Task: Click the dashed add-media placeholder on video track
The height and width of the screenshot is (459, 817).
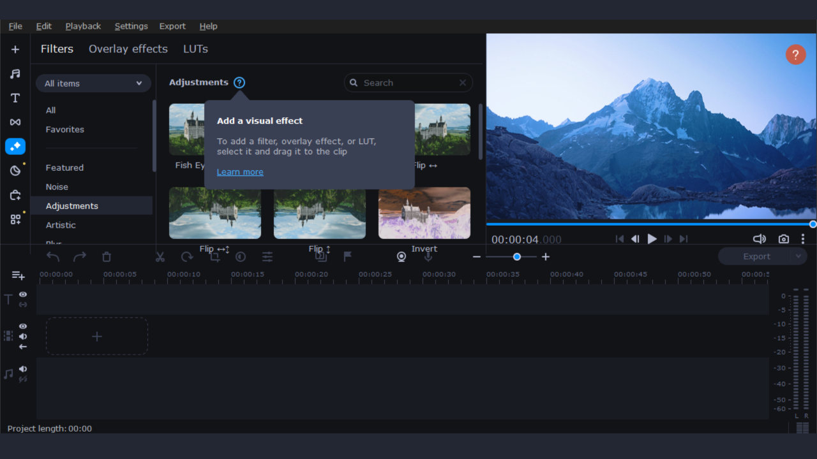Action: (97, 337)
